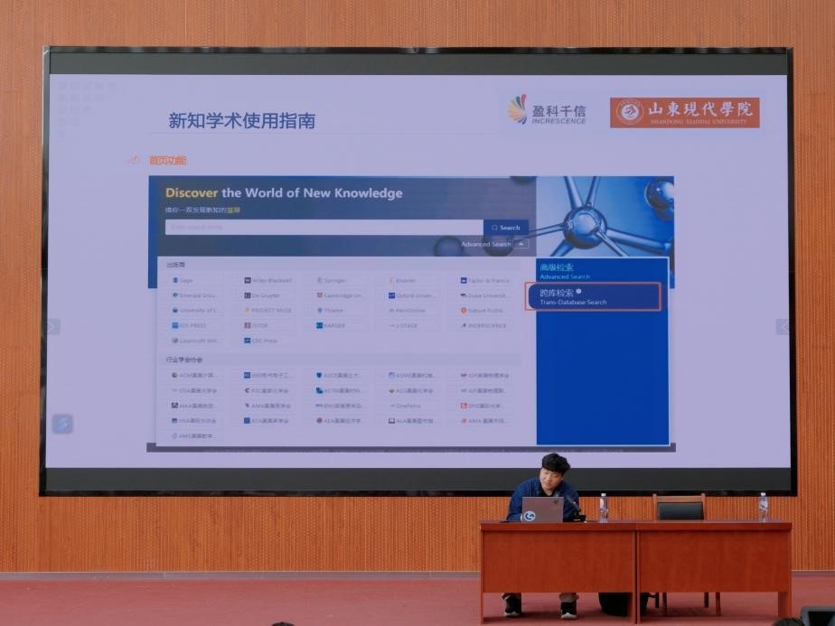Open the CRC Press publisher entry
This screenshot has width=835, height=626.
coord(261,341)
